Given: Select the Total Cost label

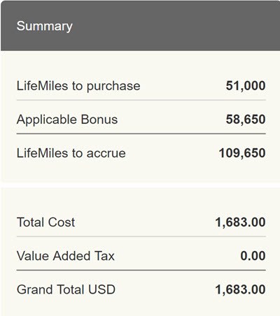Looking at the screenshot, I should (45, 222).
